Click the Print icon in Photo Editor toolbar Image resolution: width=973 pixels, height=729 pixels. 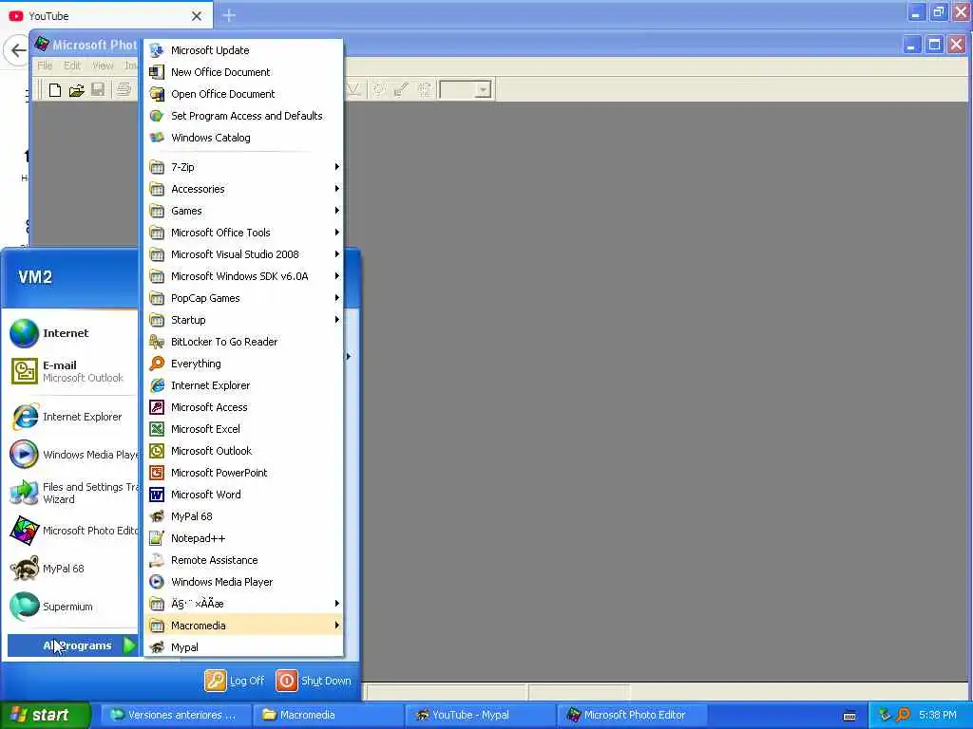tap(124, 90)
